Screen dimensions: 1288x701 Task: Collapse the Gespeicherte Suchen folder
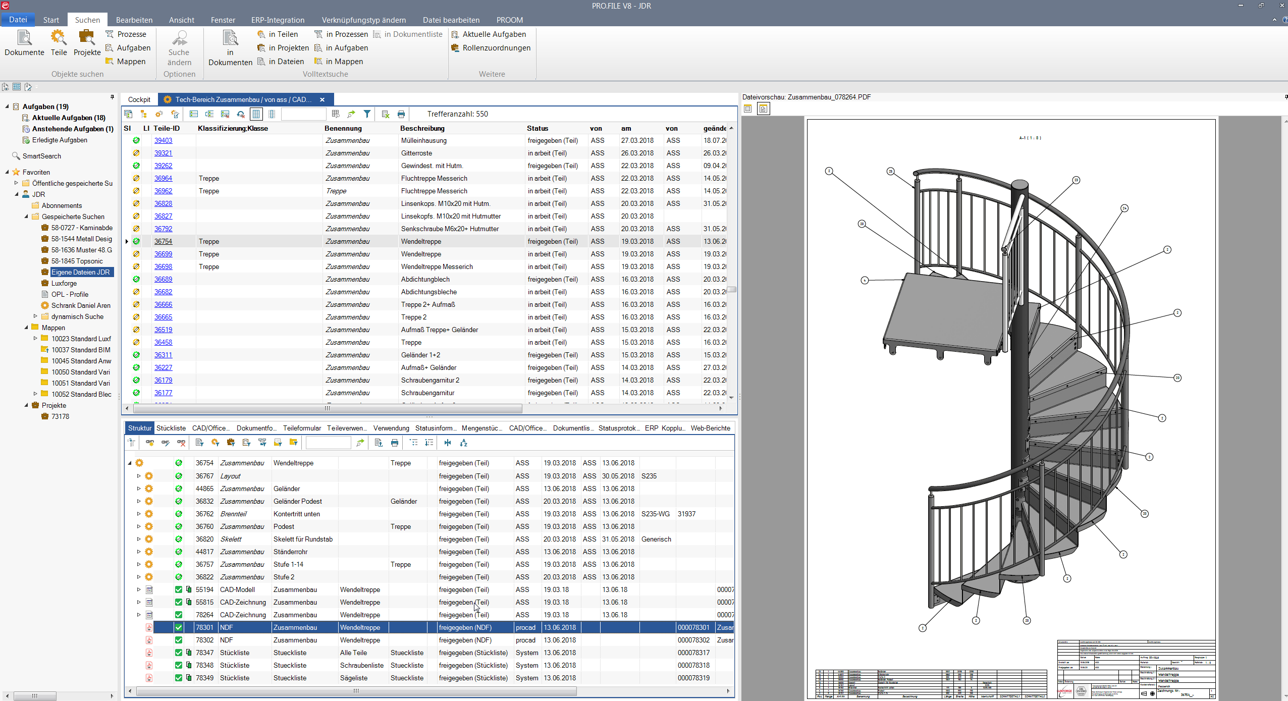tap(26, 217)
